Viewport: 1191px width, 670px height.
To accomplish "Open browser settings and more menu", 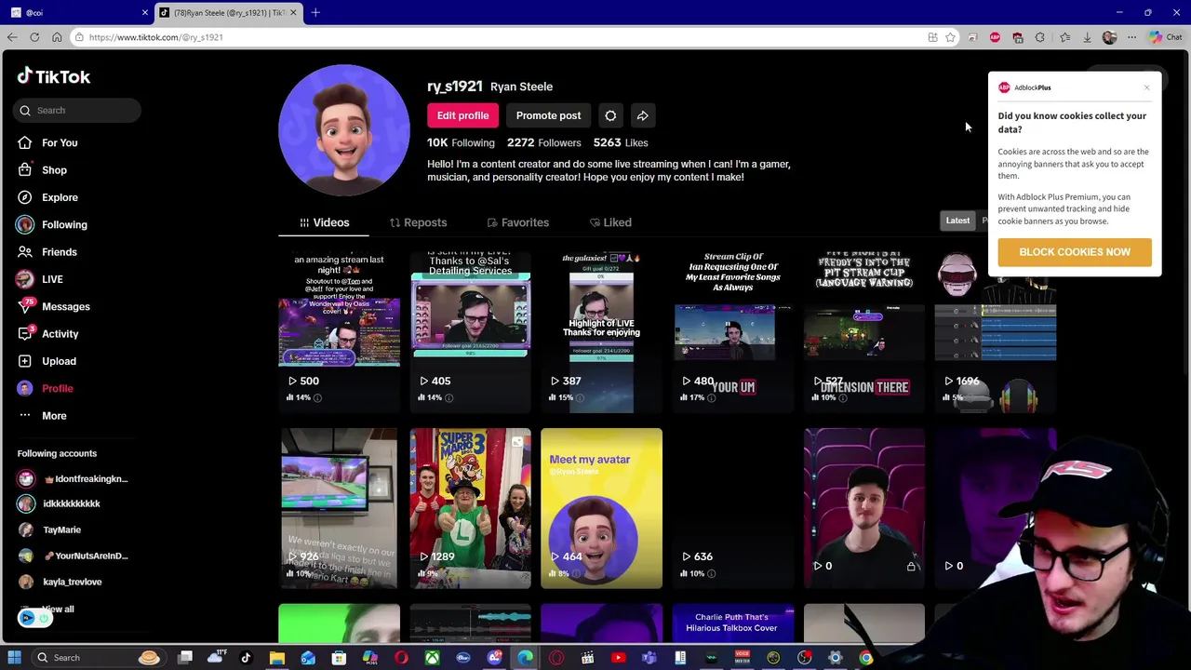I will (1131, 37).
